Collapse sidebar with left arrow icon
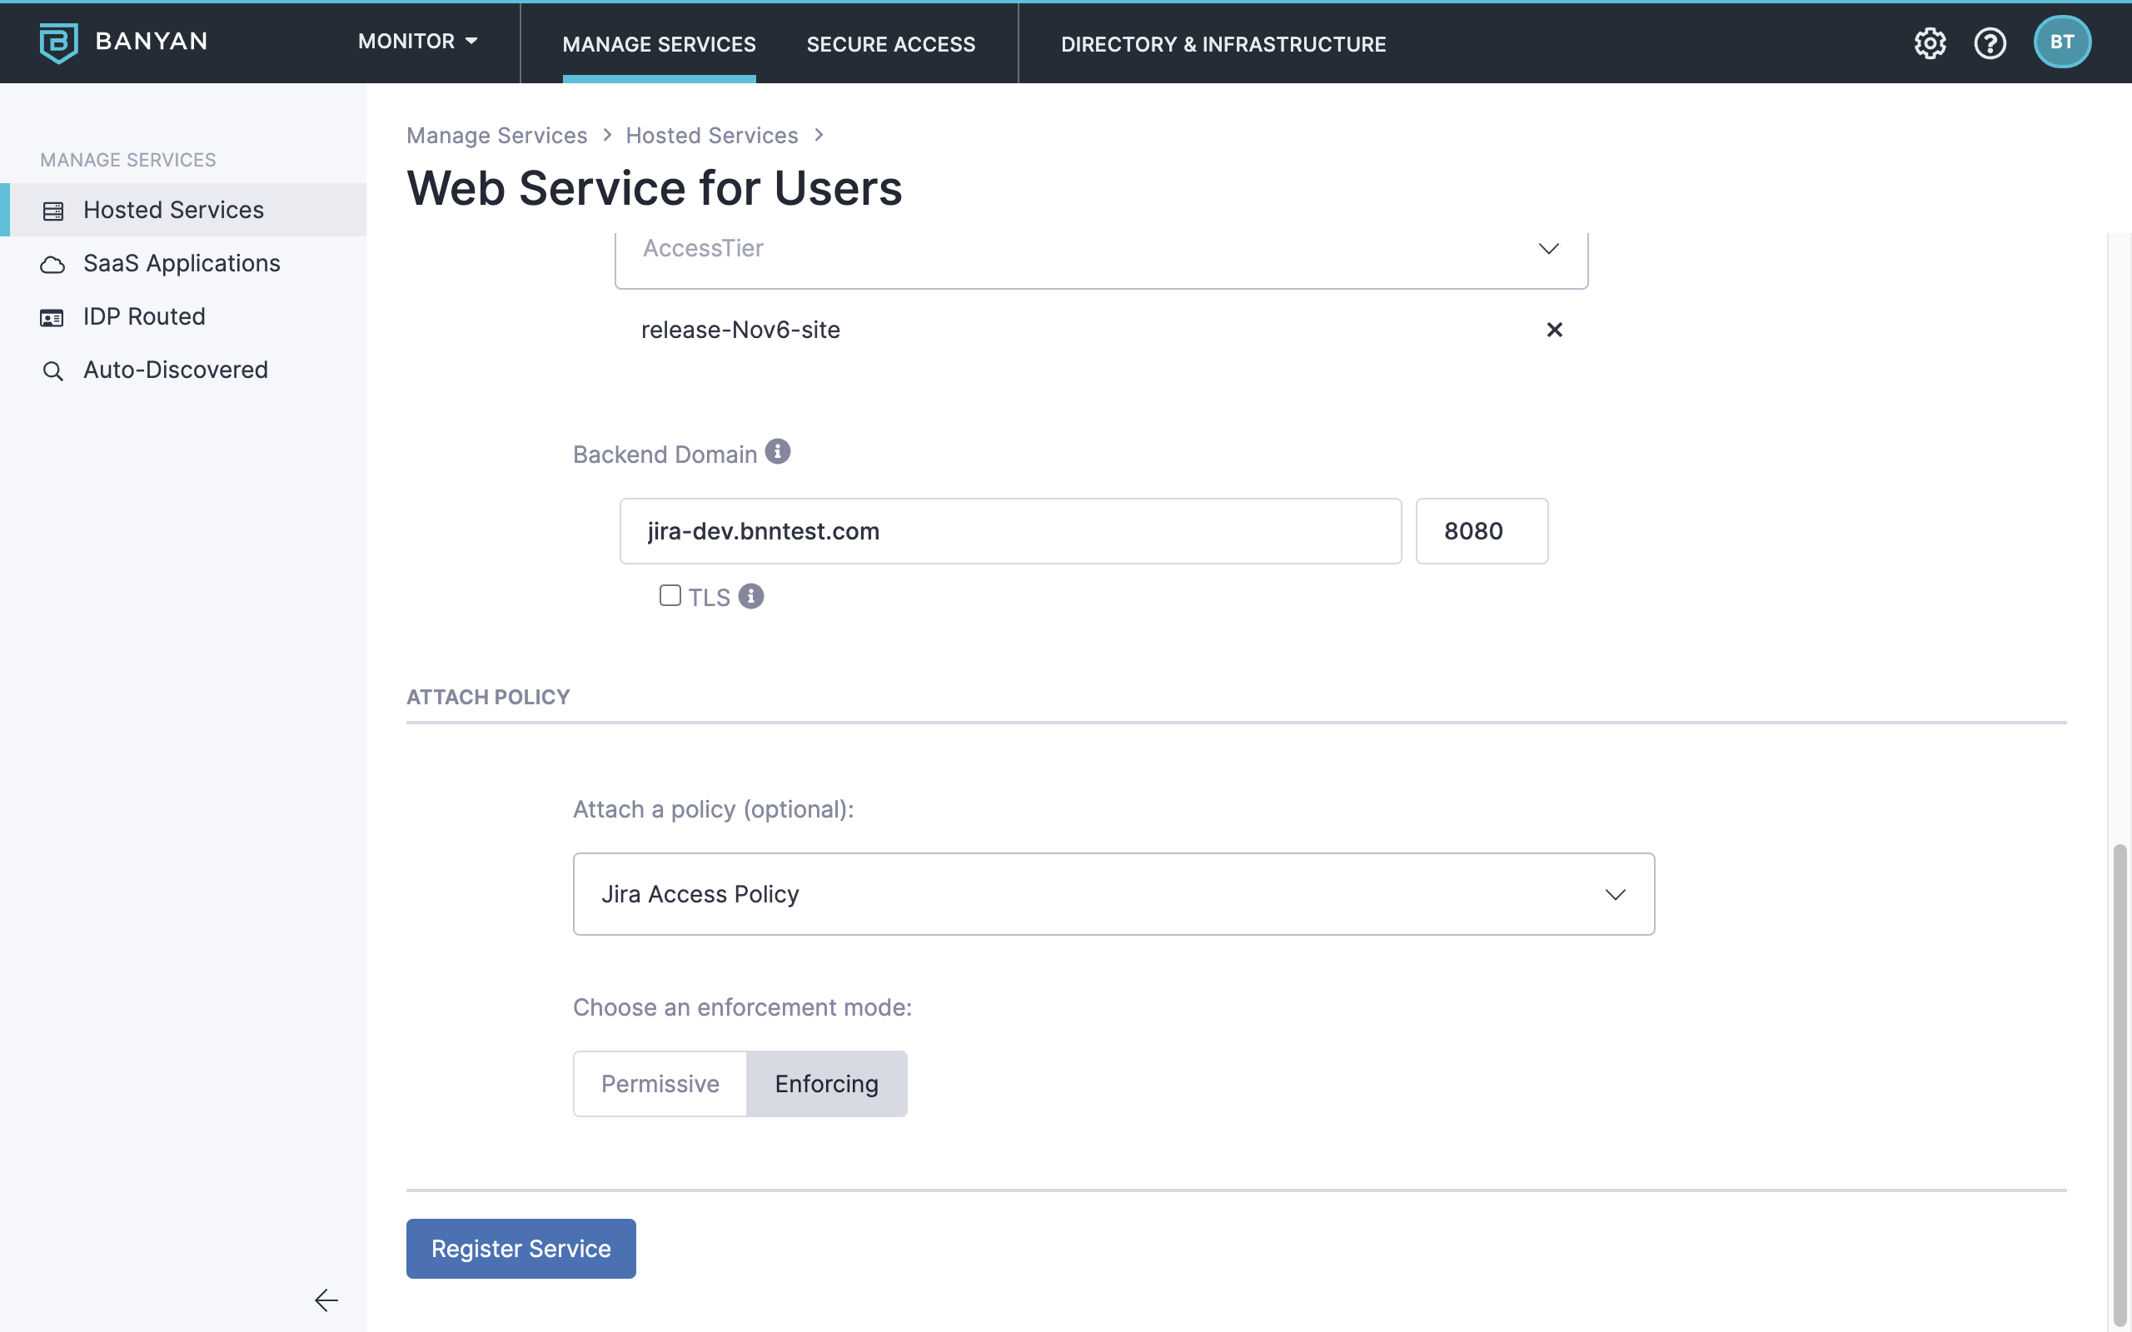 [326, 1300]
